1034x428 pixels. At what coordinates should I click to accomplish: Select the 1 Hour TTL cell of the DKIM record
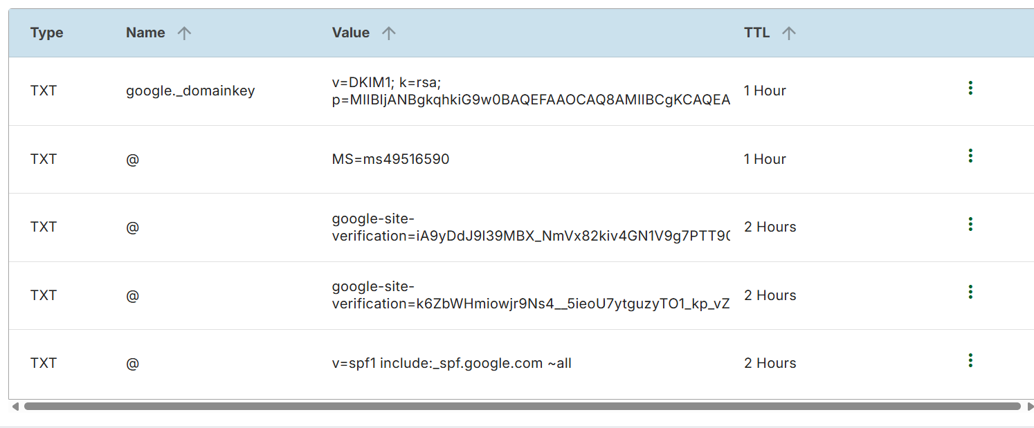pyautogui.click(x=765, y=90)
